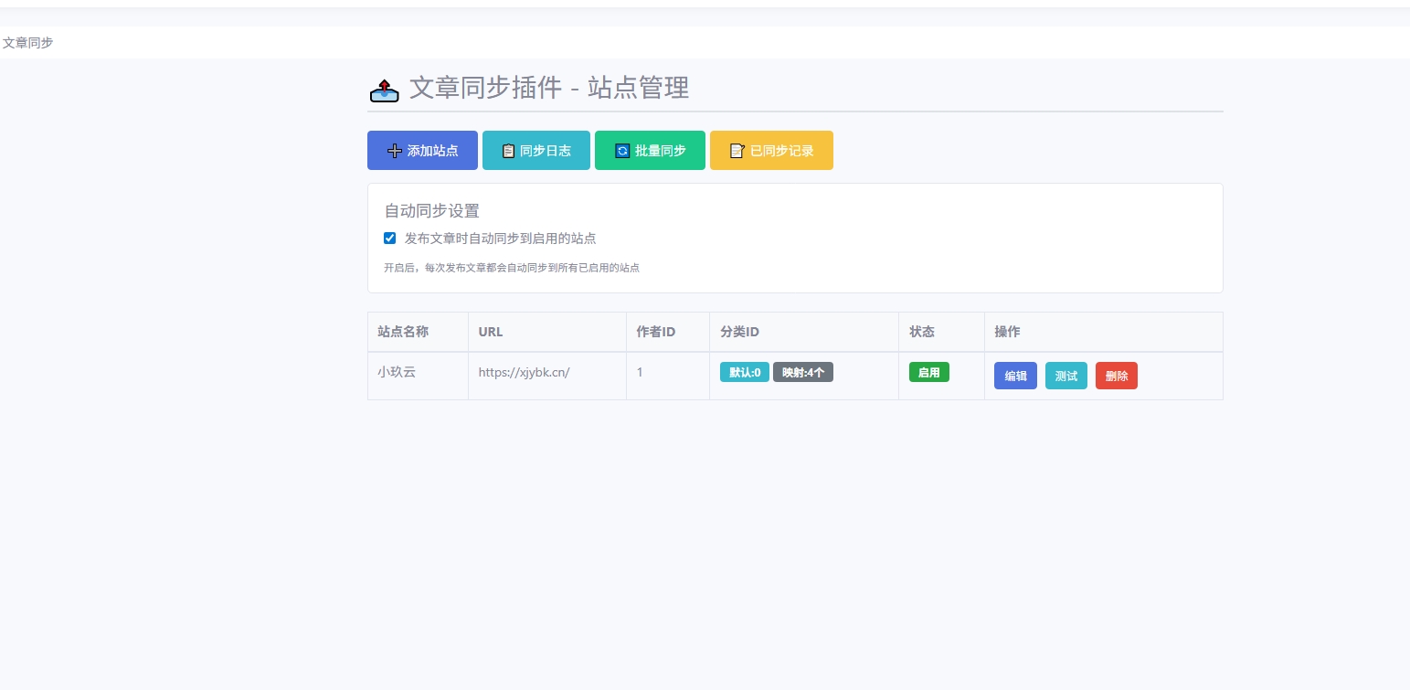Click the green 启用 status badge
The image size is (1410, 690).
click(928, 372)
